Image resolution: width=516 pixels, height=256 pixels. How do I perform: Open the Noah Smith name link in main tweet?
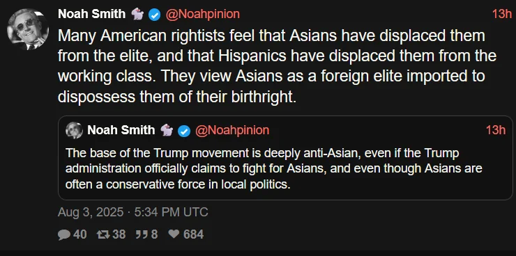(x=92, y=14)
